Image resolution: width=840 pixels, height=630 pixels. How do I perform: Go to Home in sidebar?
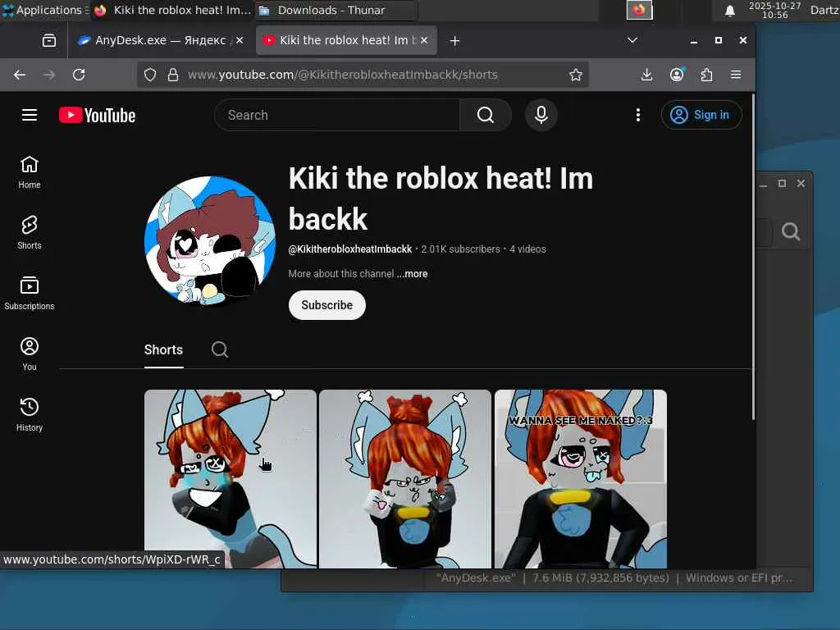(x=30, y=172)
